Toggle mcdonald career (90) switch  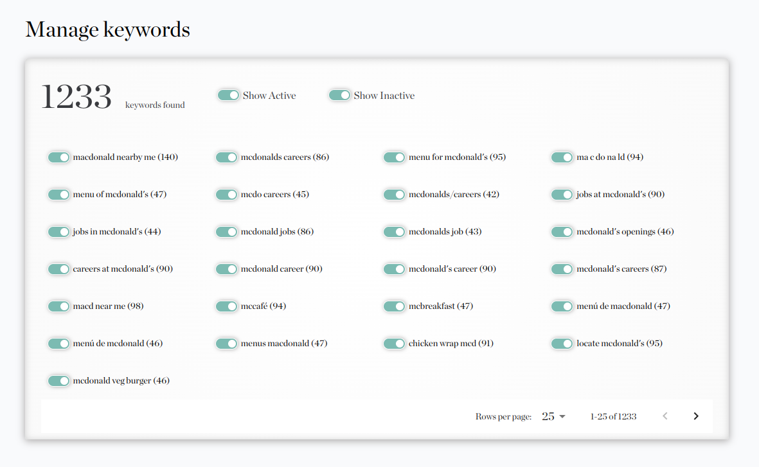226,269
